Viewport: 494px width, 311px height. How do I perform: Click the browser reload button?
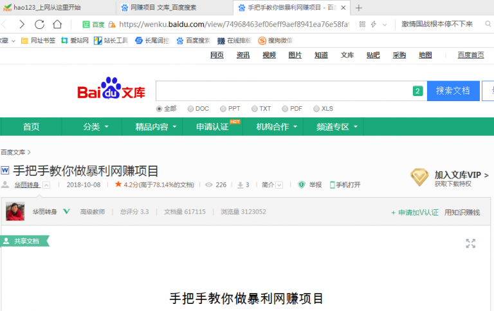click(x=40, y=24)
